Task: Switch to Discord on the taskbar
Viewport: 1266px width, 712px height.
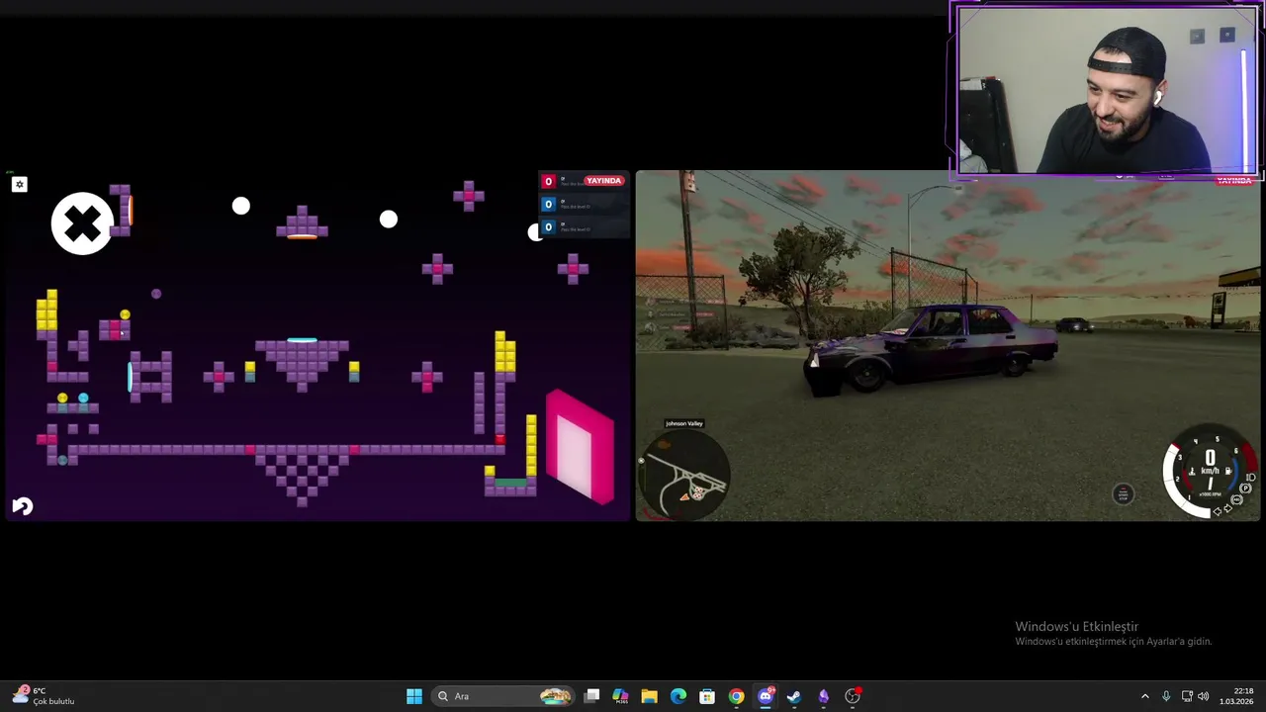Action: click(765, 696)
